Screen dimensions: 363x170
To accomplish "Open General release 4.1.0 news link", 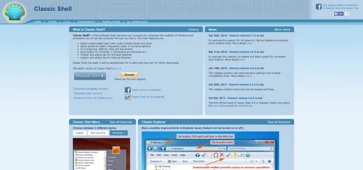I will pyautogui.click(x=242, y=36).
